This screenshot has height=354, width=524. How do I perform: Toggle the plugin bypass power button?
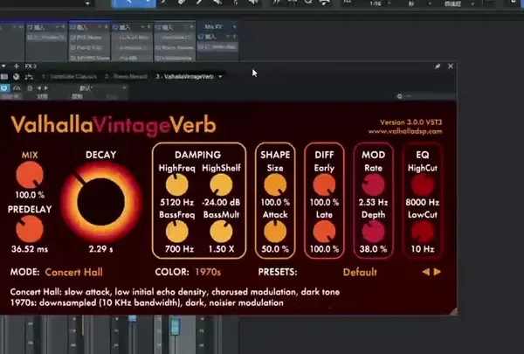tap(4, 88)
